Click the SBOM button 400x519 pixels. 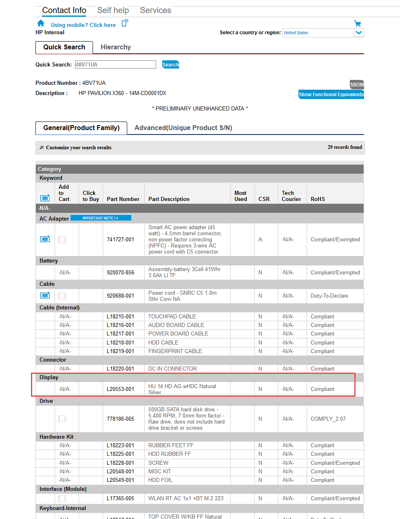(x=357, y=85)
